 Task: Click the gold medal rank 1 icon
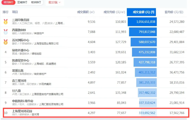pyautogui.click(x=6, y=22)
